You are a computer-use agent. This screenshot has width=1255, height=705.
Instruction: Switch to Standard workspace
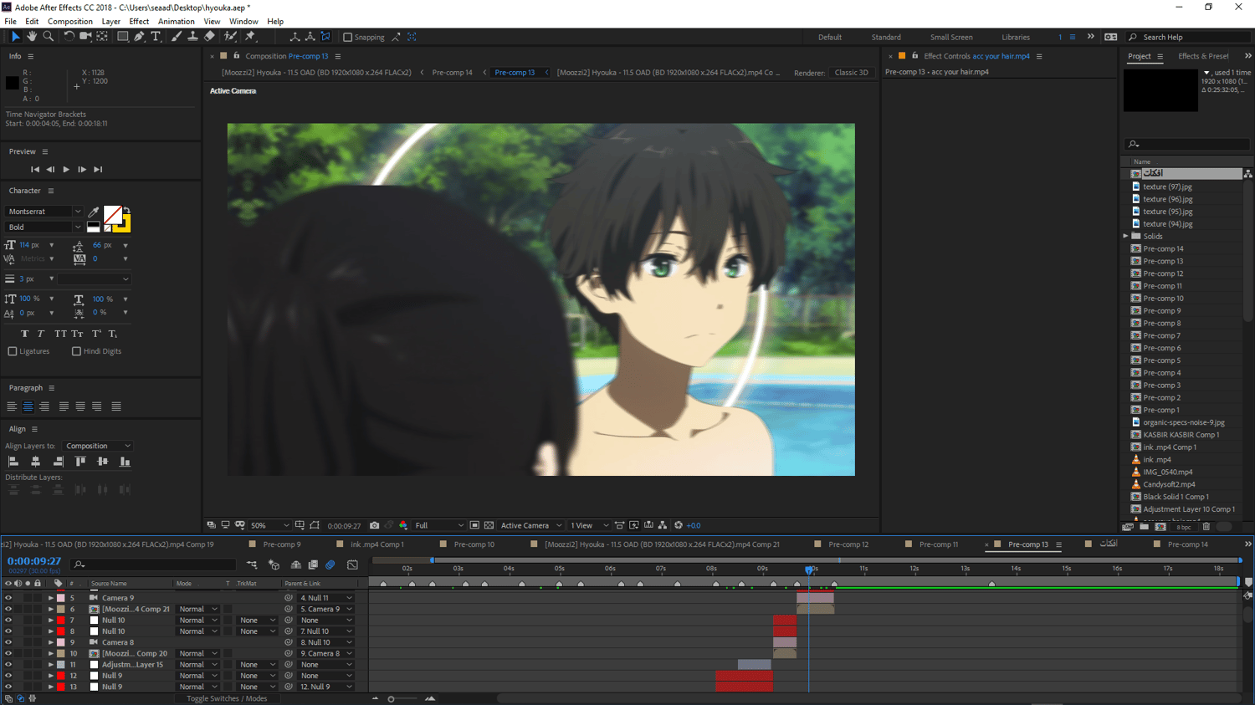coord(886,38)
